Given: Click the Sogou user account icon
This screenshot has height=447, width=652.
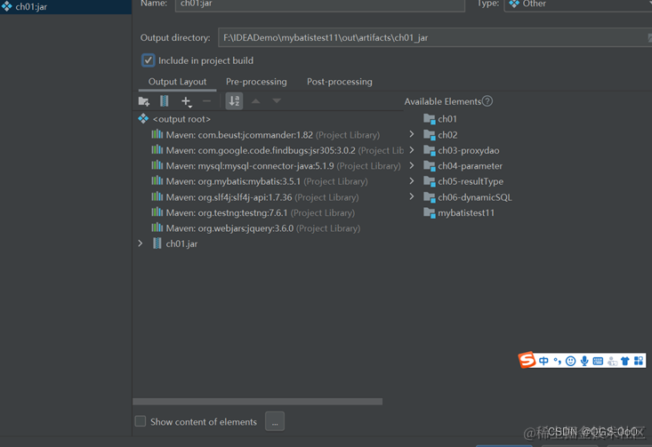Looking at the screenshot, I should pos(612,361).
